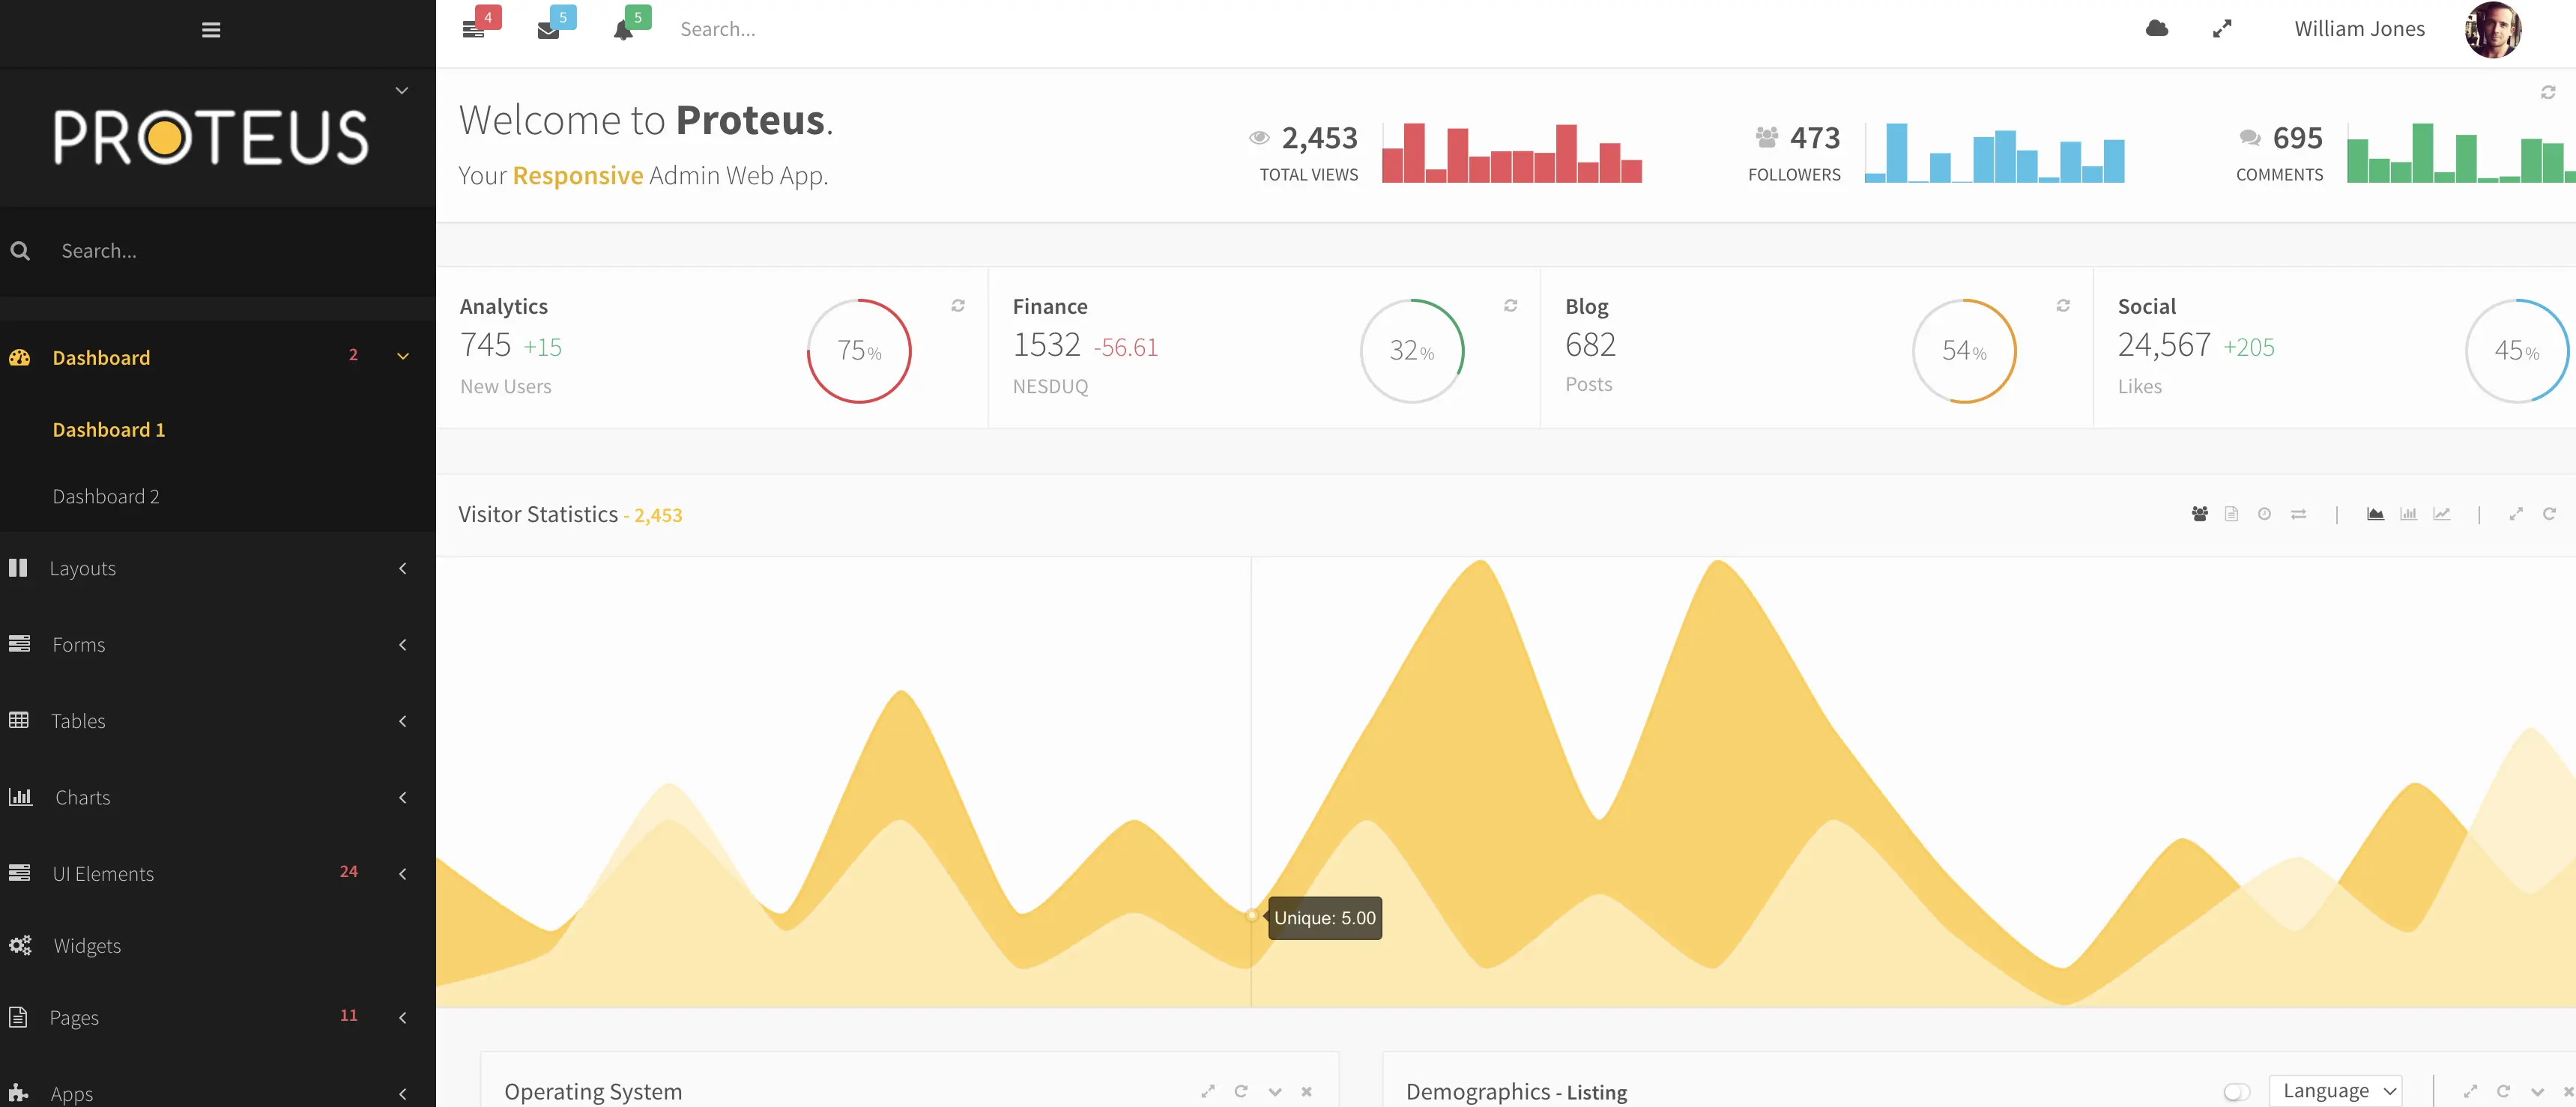2576x1107 pixels.
Task: Expand the Layouts chevron
Action: 403,568
